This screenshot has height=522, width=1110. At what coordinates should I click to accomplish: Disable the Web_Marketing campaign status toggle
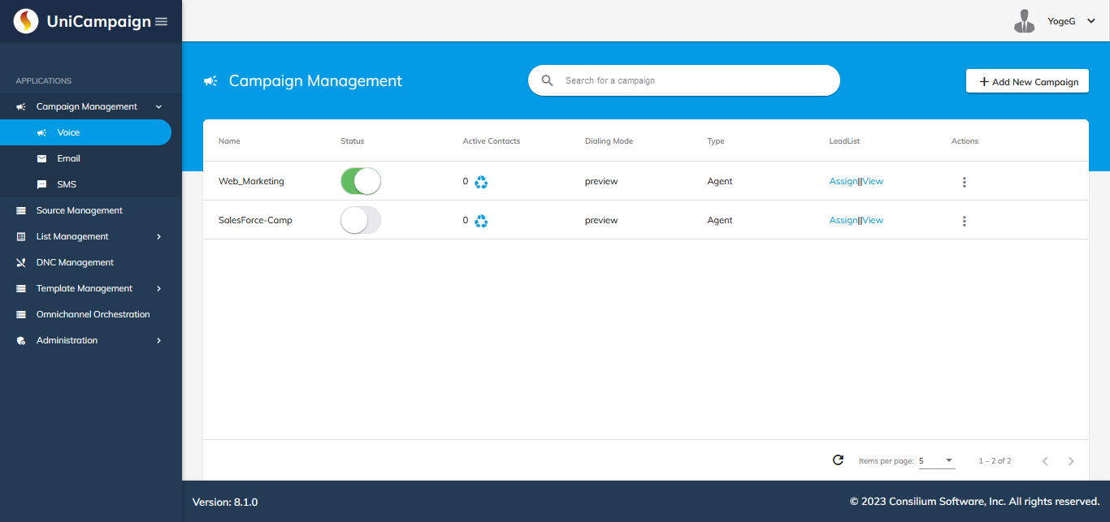pos(361,181)
